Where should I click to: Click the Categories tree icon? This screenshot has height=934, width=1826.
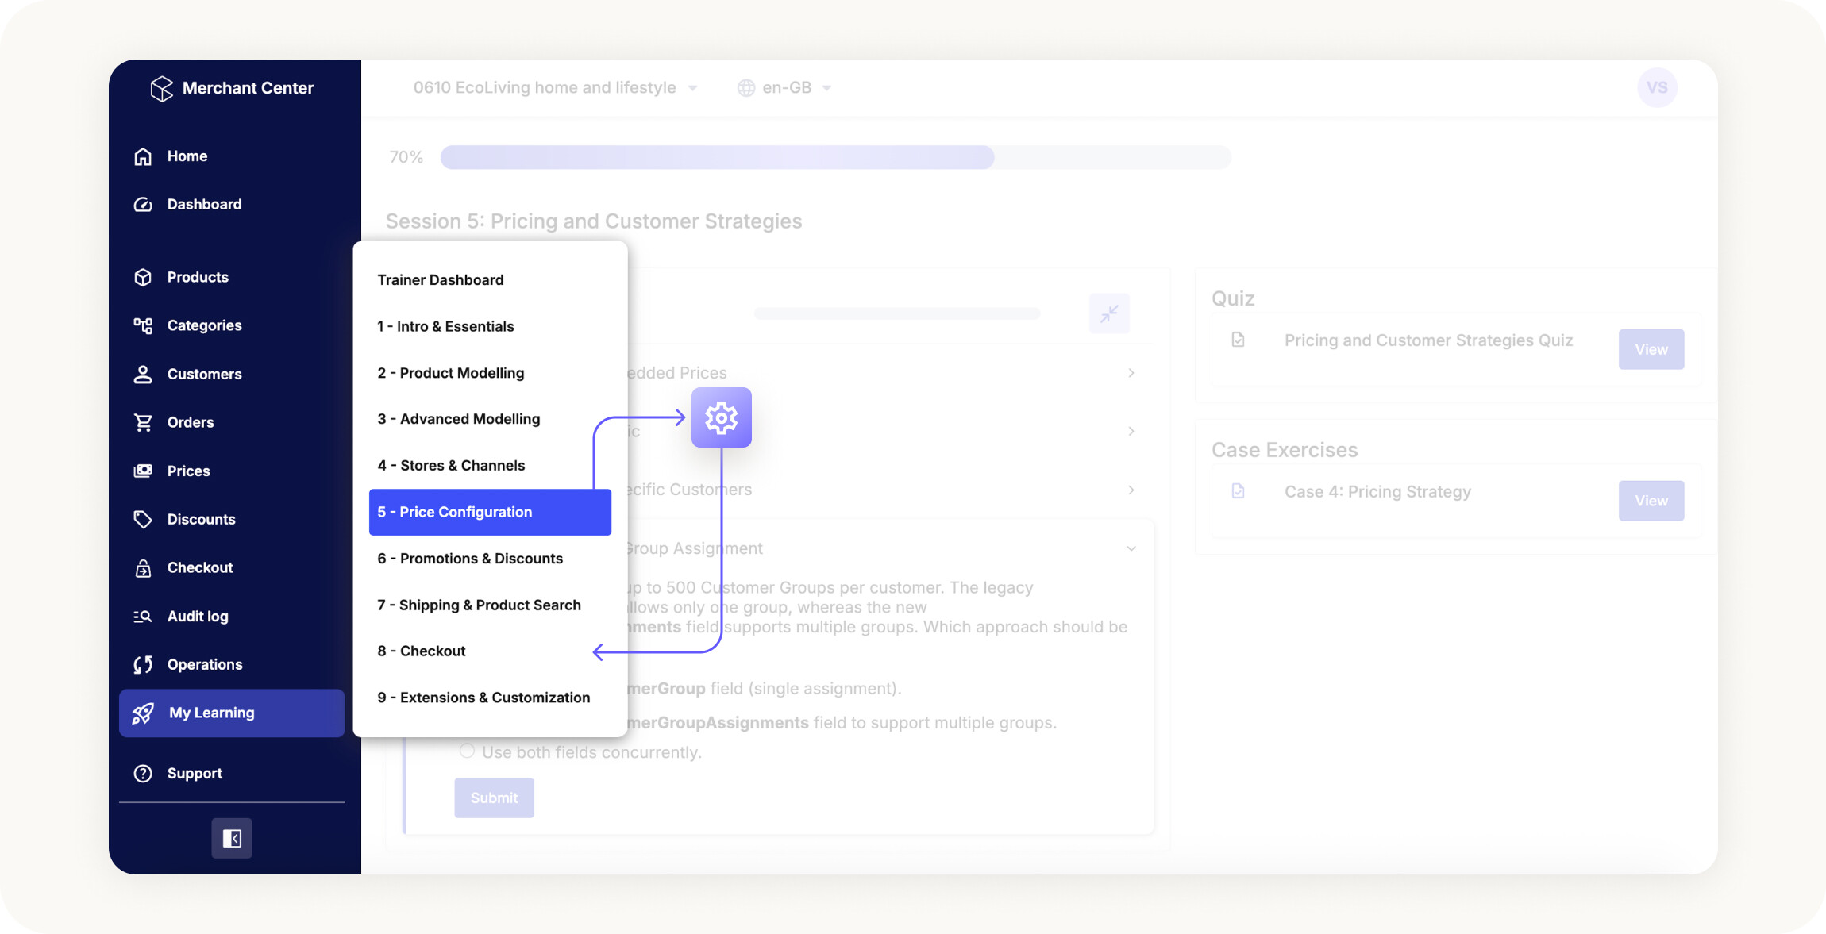pyautogui.click(x=143, y=325)
